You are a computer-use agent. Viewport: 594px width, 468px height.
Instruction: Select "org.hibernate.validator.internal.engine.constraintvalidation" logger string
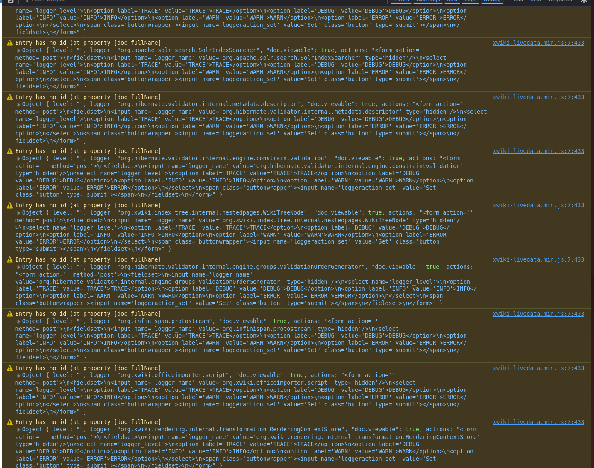[x=222, y=158]
